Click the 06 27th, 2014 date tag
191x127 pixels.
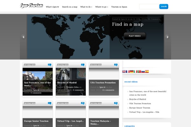[x=63, y=65]
